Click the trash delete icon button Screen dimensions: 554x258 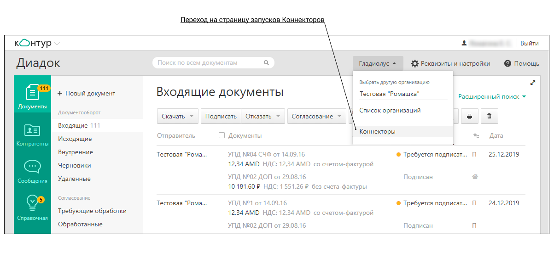[x=489, y=117]
